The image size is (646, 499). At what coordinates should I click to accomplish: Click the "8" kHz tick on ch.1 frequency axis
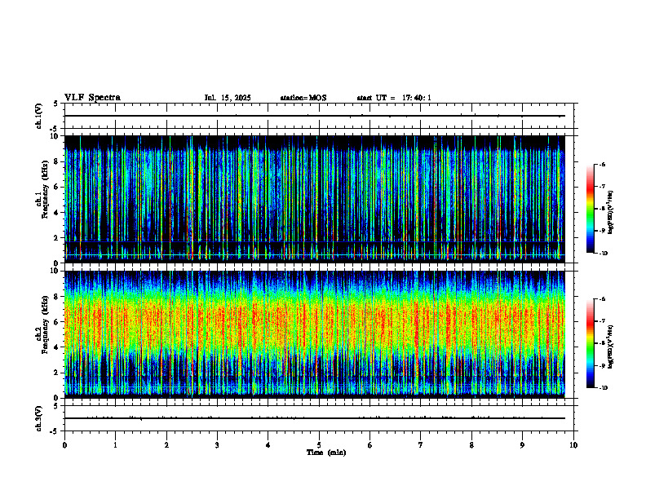point(57,161)
